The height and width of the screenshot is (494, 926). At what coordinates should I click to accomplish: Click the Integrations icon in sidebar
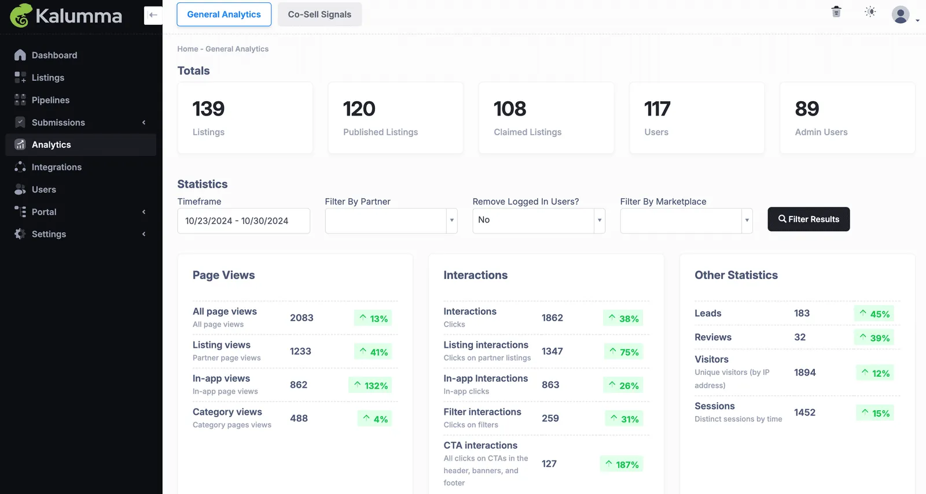20,167
